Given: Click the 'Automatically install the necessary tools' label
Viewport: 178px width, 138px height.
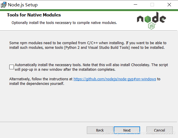Looking at the screenshot, I should (x=91, y=67).
